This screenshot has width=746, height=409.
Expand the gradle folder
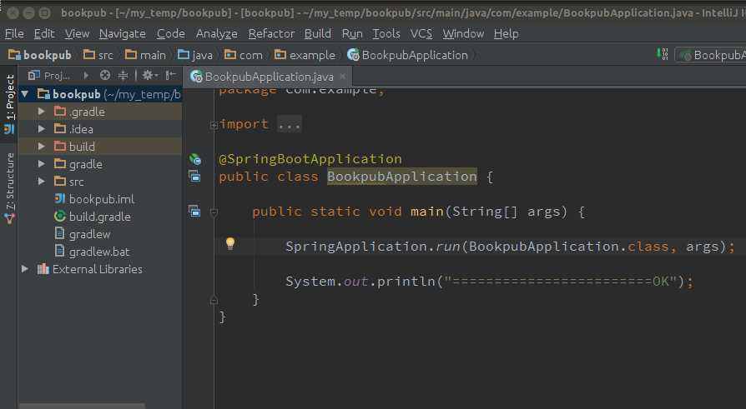(42, 164)
